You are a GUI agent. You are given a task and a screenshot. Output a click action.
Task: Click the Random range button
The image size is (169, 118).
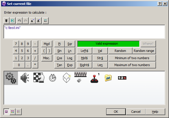(x=144, y=51)
